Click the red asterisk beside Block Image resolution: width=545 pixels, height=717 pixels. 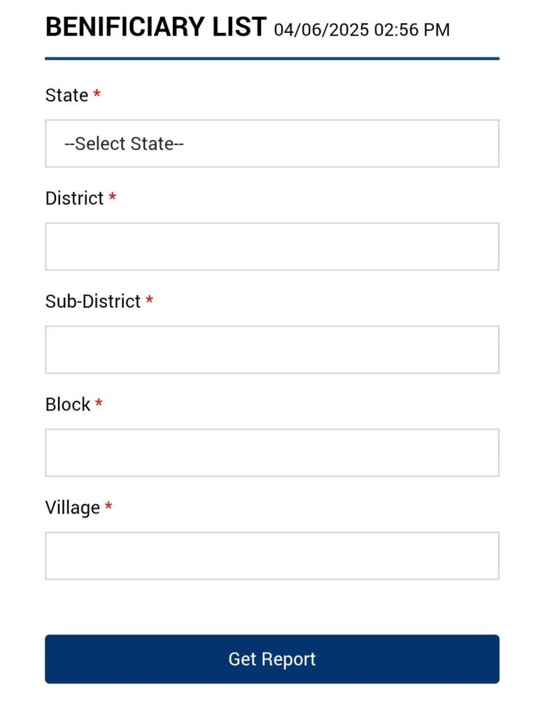99,403
